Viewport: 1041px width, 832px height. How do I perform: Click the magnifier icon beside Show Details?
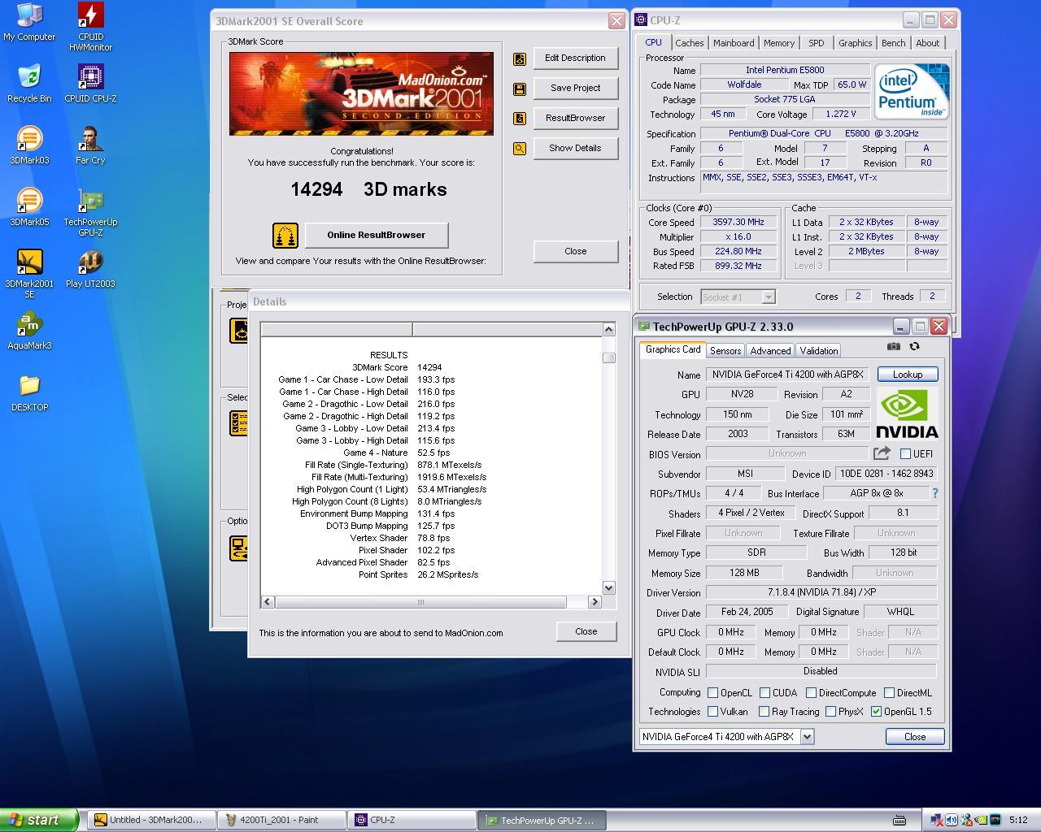pos(520,149)
